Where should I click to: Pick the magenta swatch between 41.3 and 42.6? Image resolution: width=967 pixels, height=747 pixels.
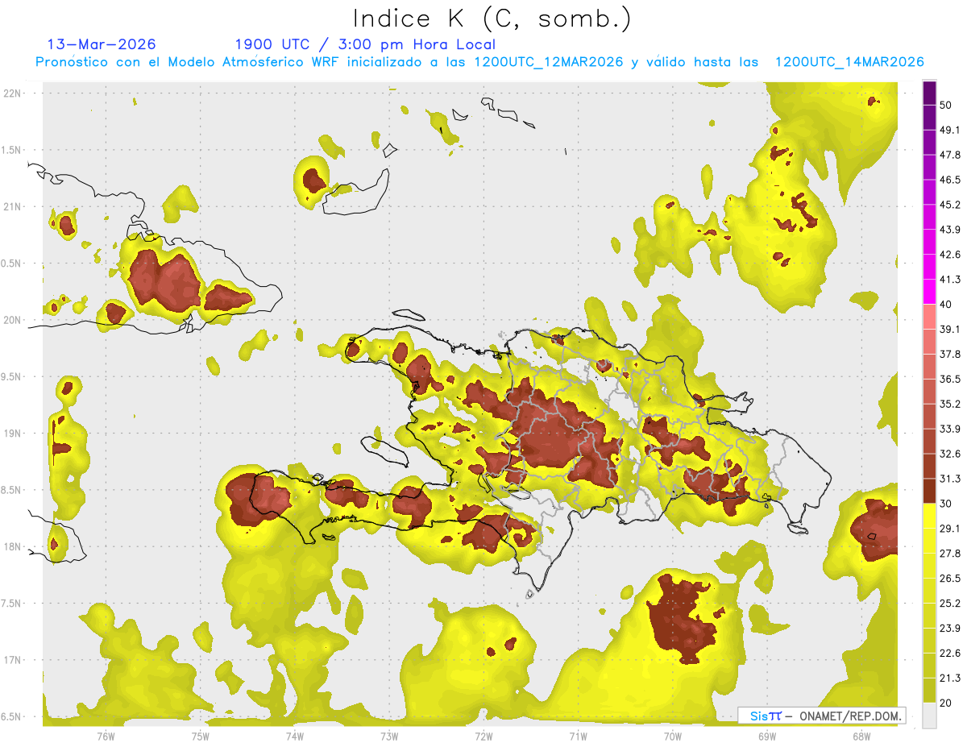pos(929,267)
